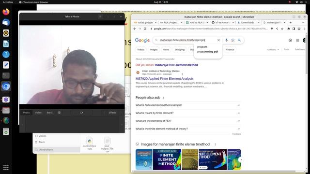Switch Cheese to Photo mode

(x=26, y=113)
